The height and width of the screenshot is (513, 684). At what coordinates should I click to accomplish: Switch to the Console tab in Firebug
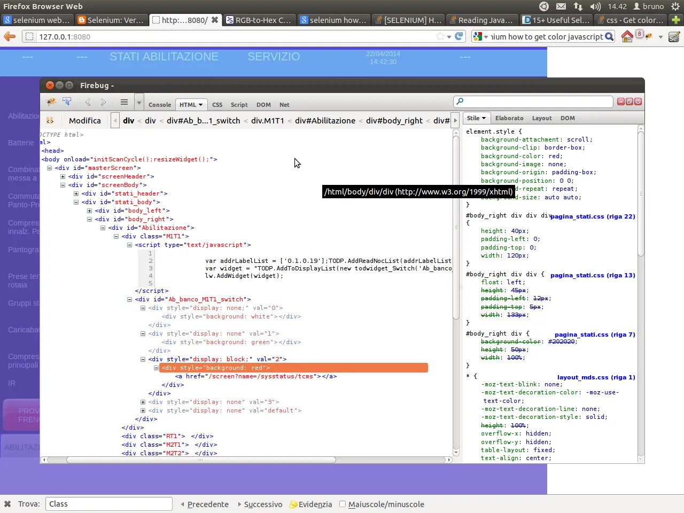(x=160, y=105)
